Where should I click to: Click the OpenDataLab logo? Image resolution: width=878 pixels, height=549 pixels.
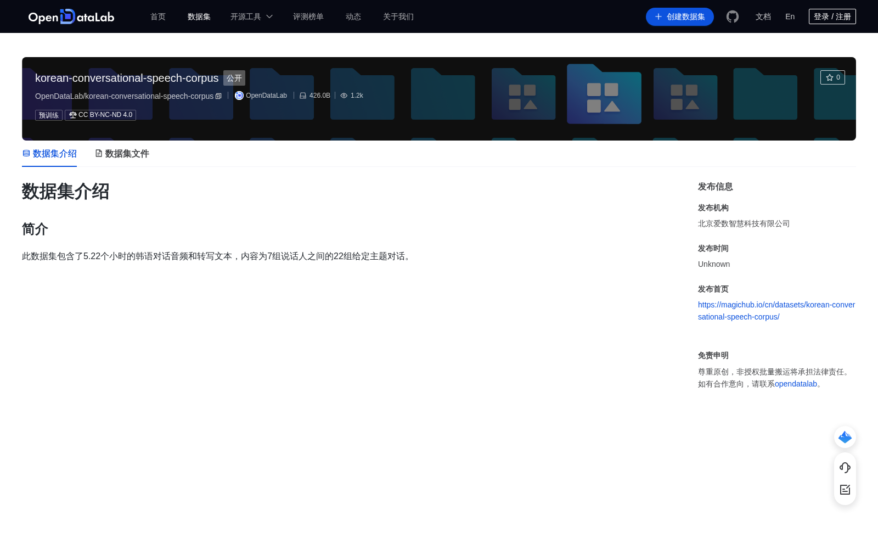(x=71, y=16)
